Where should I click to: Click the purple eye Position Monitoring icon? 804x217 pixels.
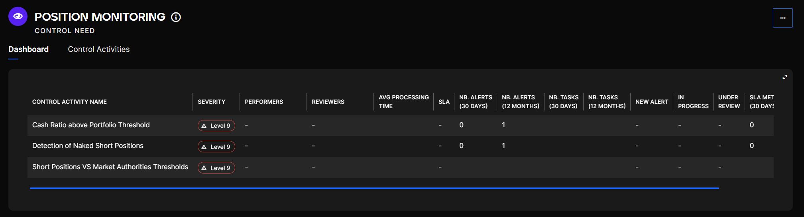click(x=18, y=16)
